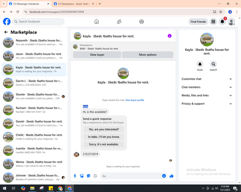Image resolution: width=241 pixels, height=192 pixels.
Task: Expand Privacy & support section
Action: [x=207, y=104]
